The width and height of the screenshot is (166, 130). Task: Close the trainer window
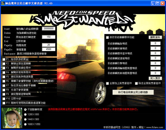(x=163, y=3)
